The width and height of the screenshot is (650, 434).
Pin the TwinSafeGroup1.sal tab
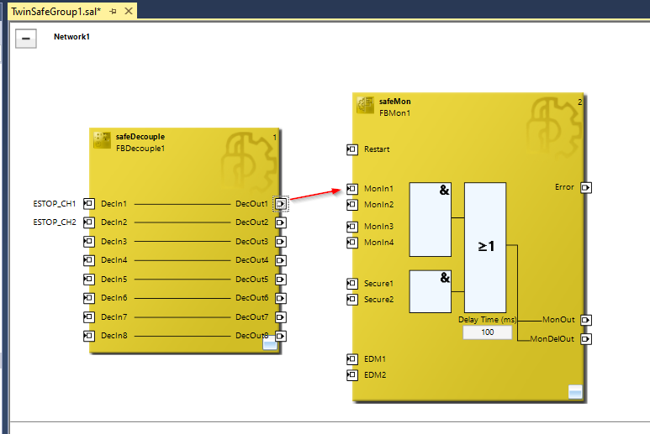pyautogui.click(x=113, y=12)
